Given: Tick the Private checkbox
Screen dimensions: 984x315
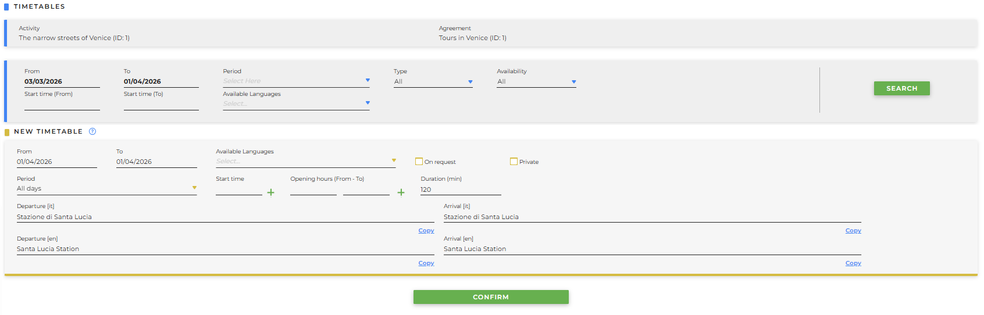Looking at the screenshot, I should tap(514, 162).
